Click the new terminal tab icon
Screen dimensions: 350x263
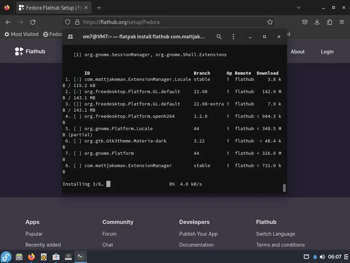click(70, 37)
